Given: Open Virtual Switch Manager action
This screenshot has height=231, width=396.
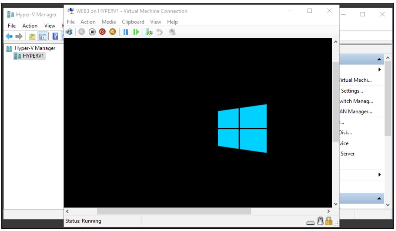Looking at the screenshot, I should click(x=356, y=101).
